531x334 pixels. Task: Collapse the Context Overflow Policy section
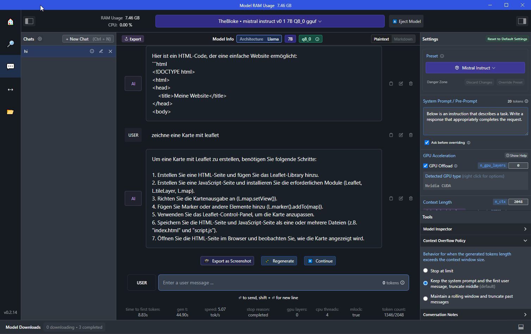pos(475,241)
